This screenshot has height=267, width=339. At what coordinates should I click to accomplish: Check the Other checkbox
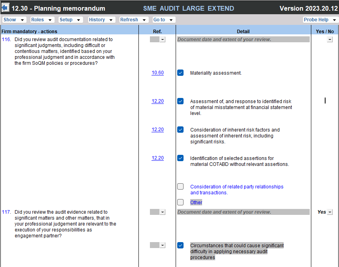tap(180, 202)
